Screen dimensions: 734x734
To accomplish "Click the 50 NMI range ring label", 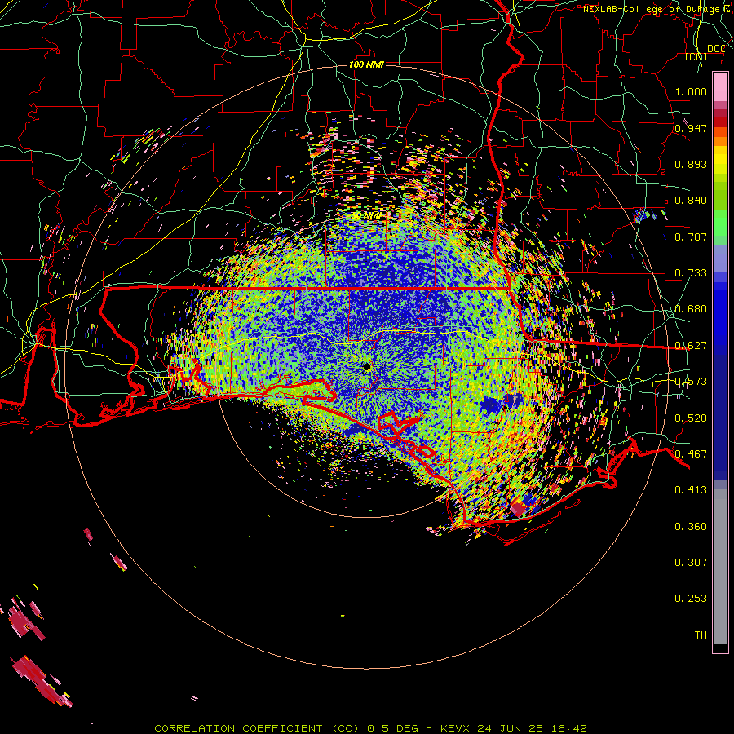I will click(x=366, y=216).
